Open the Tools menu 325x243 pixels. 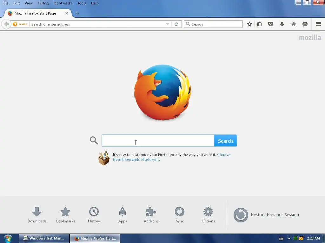pos(82,3)
